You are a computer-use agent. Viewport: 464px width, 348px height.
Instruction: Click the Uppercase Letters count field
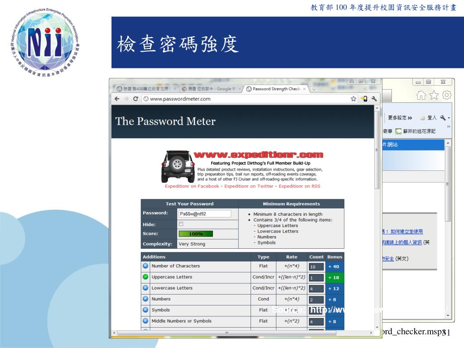point(316,278)
